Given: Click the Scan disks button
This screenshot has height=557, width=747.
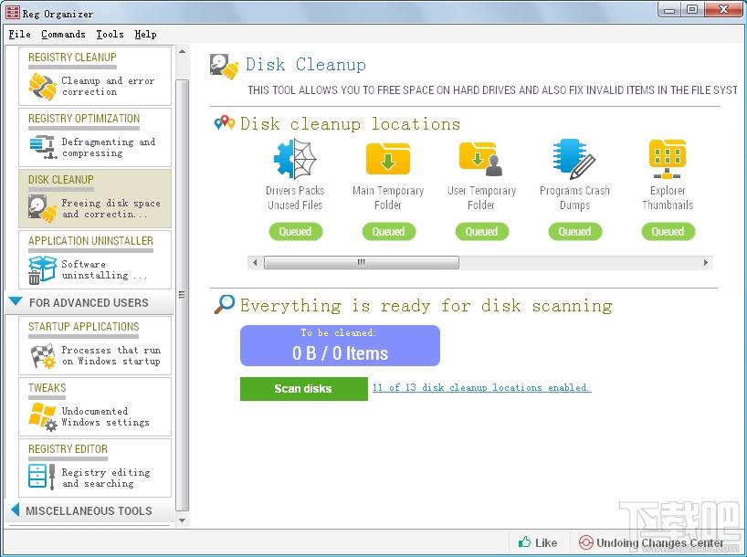Looking at the screenshot, I should 303,389.
